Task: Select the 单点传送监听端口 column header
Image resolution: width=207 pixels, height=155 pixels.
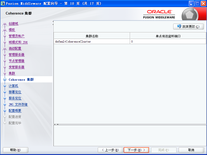Action: click(x=168, y=36)
